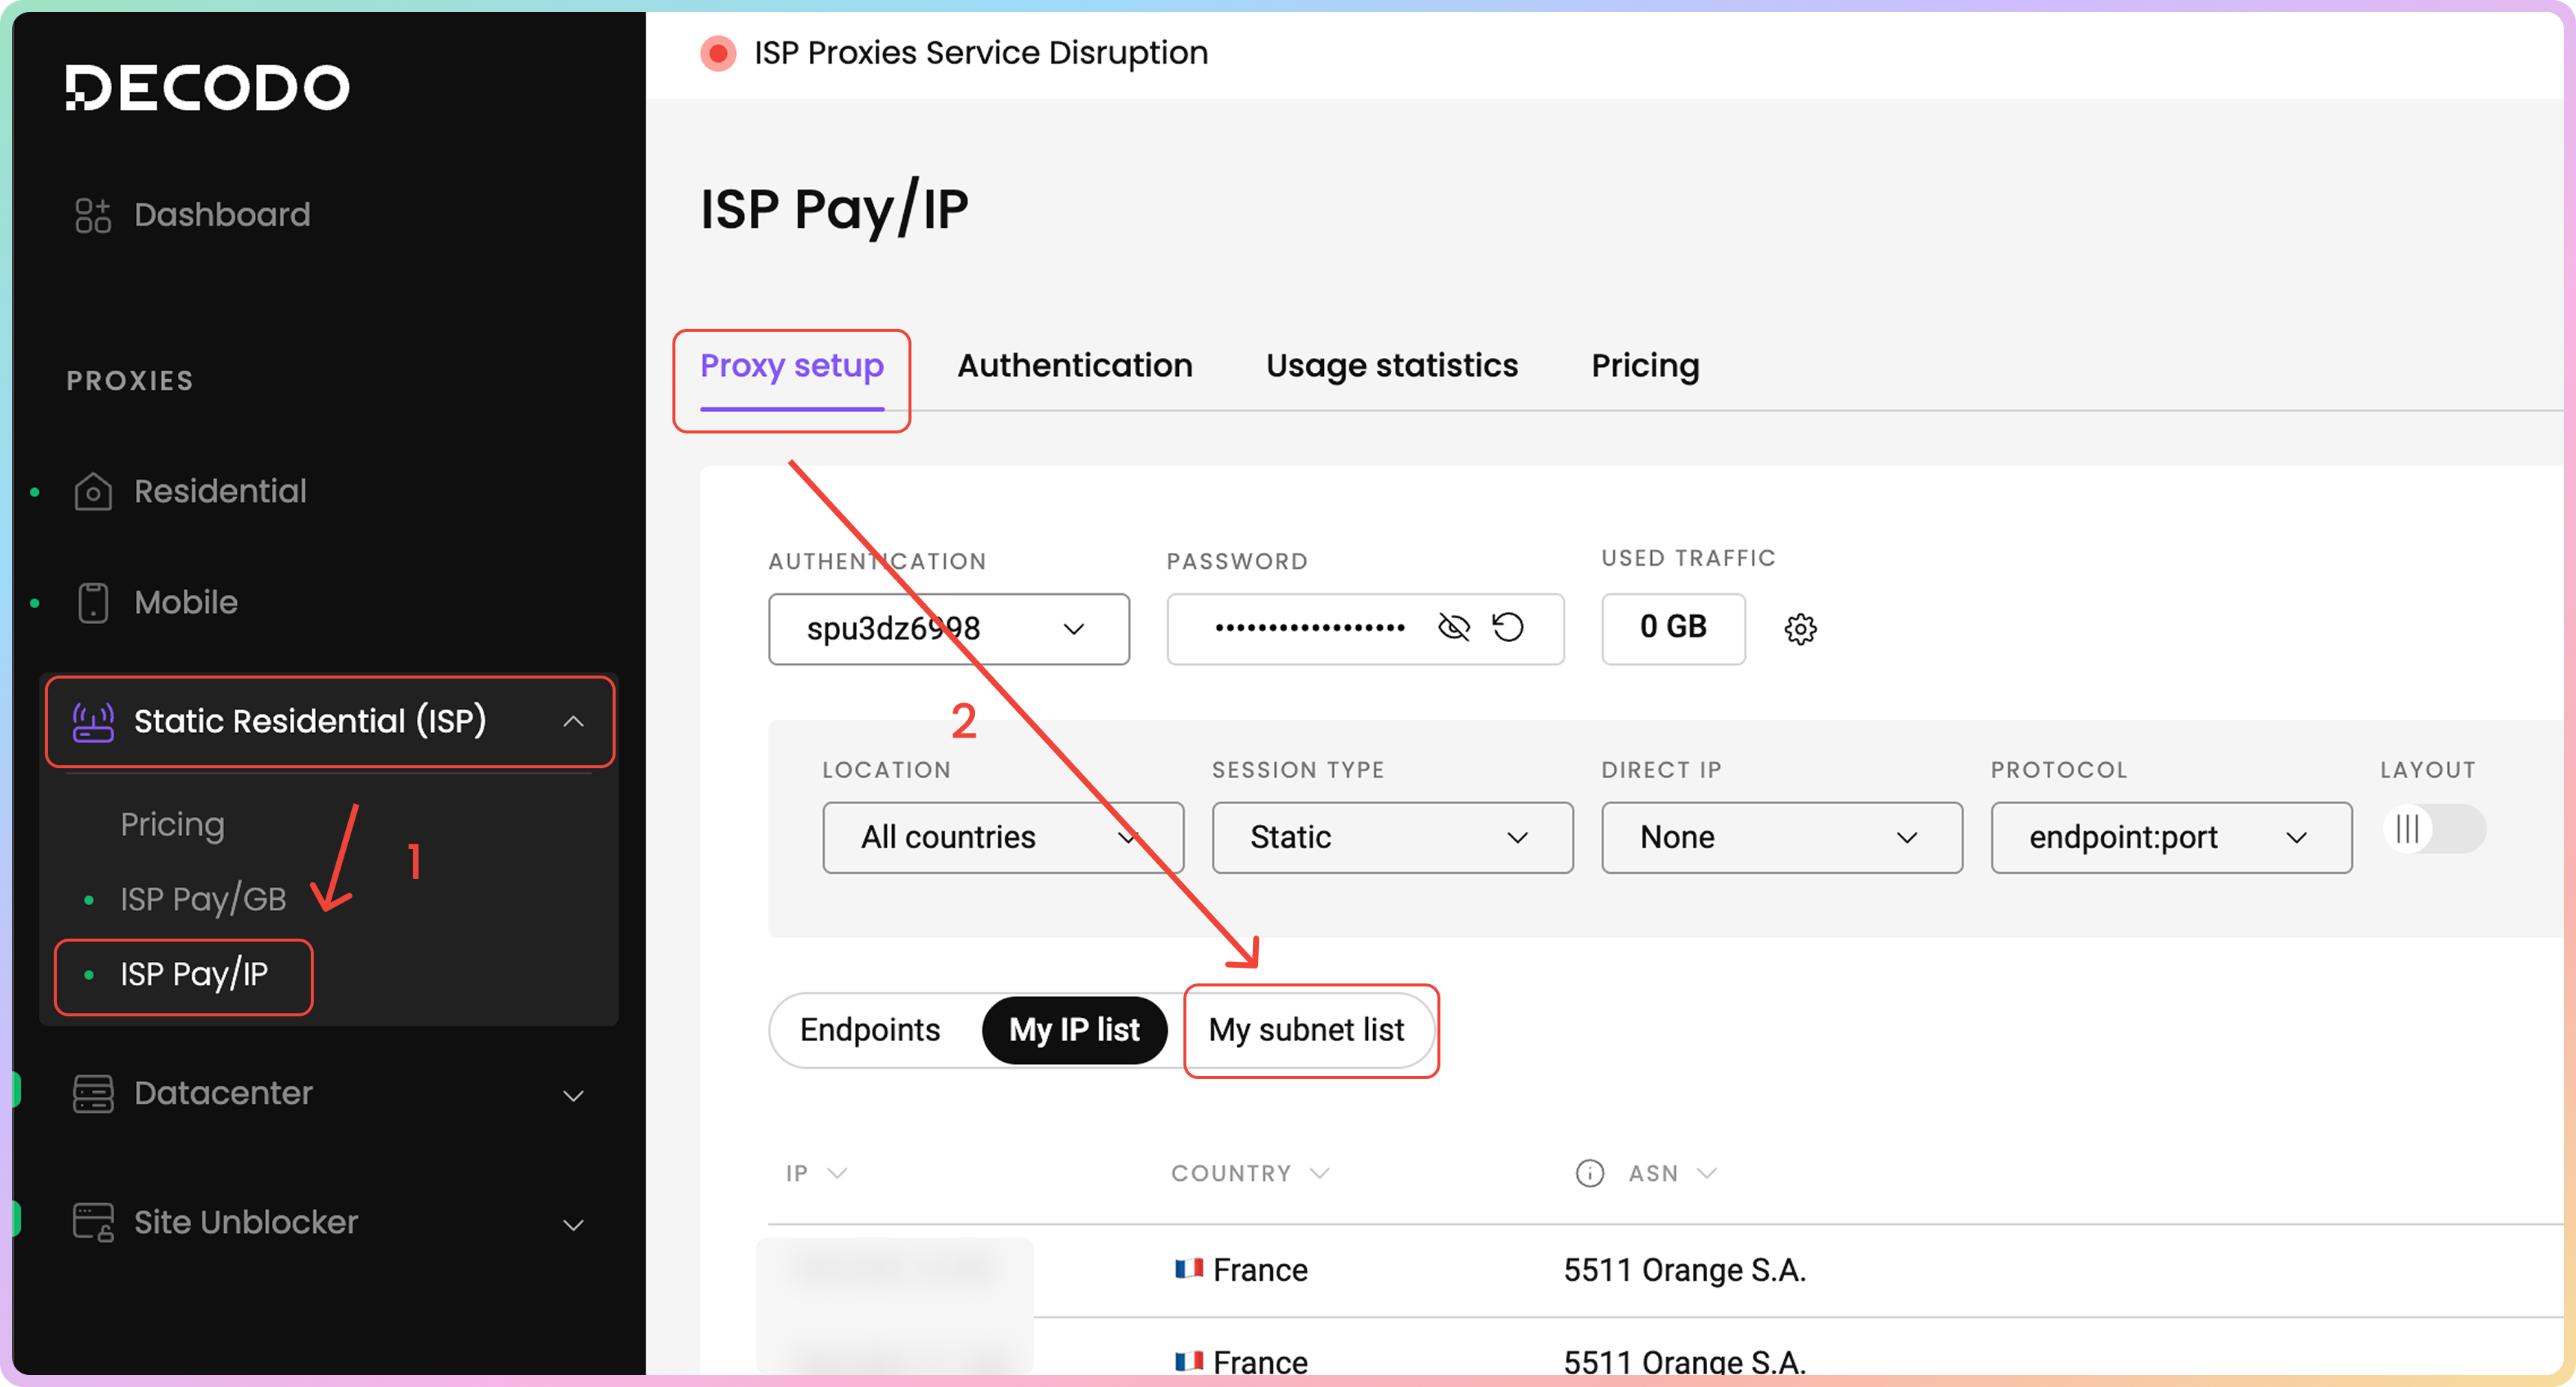Open ISP Pay/GB sidebar link
The height and width of the screenshot is (1387, 2576).
[203, 899]
